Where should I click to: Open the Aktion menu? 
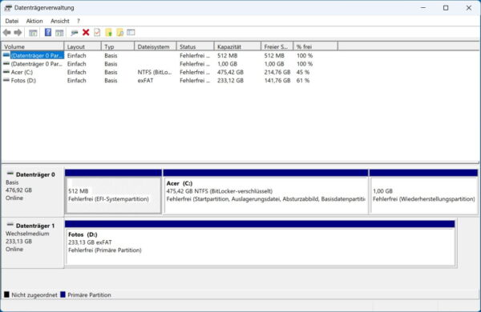[34, 21]
